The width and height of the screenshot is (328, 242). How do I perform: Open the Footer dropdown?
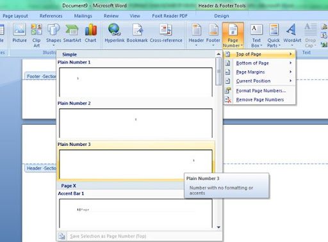213,35
